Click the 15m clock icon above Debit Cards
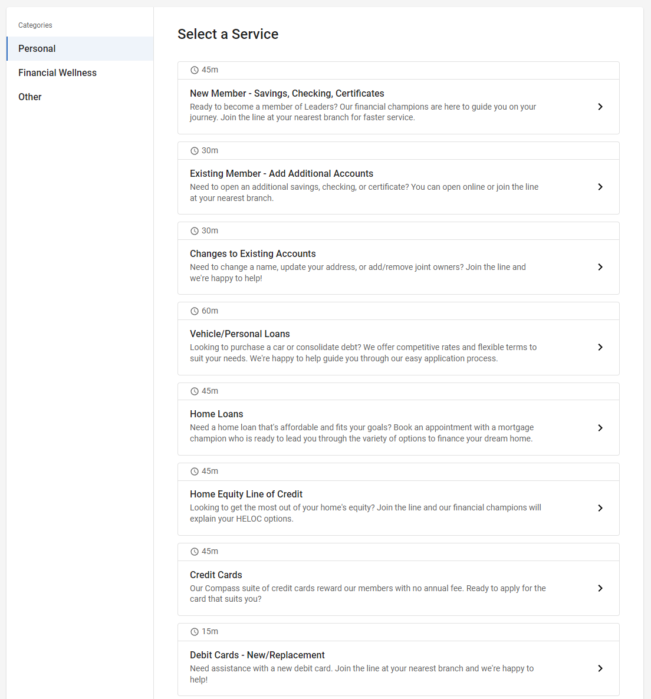651x699 pixels. pyautogui.click(x=195, y=632)
